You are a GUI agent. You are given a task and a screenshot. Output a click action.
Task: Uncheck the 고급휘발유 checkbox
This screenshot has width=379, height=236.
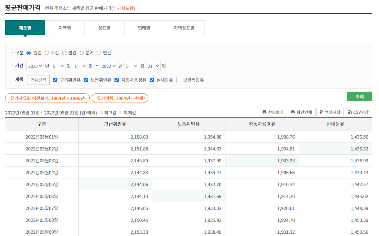[55, 80]
